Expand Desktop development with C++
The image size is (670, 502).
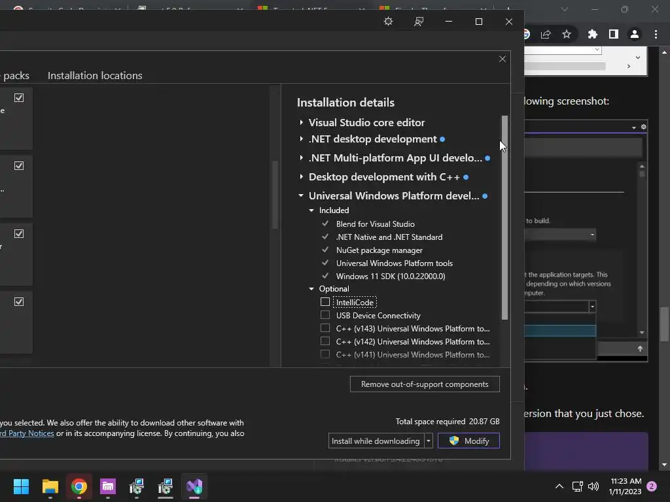pos(301,176)
